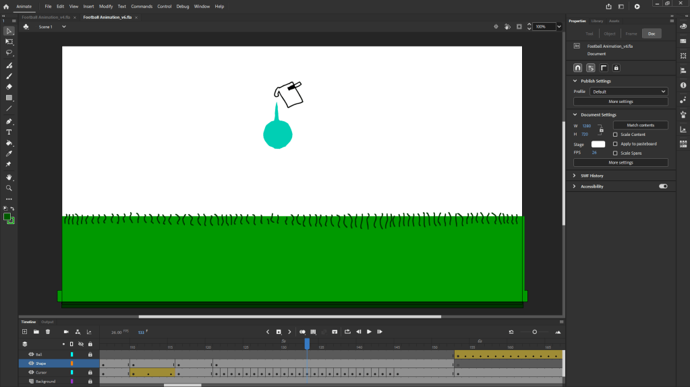Open the Scene 1 dropdown

64,27
